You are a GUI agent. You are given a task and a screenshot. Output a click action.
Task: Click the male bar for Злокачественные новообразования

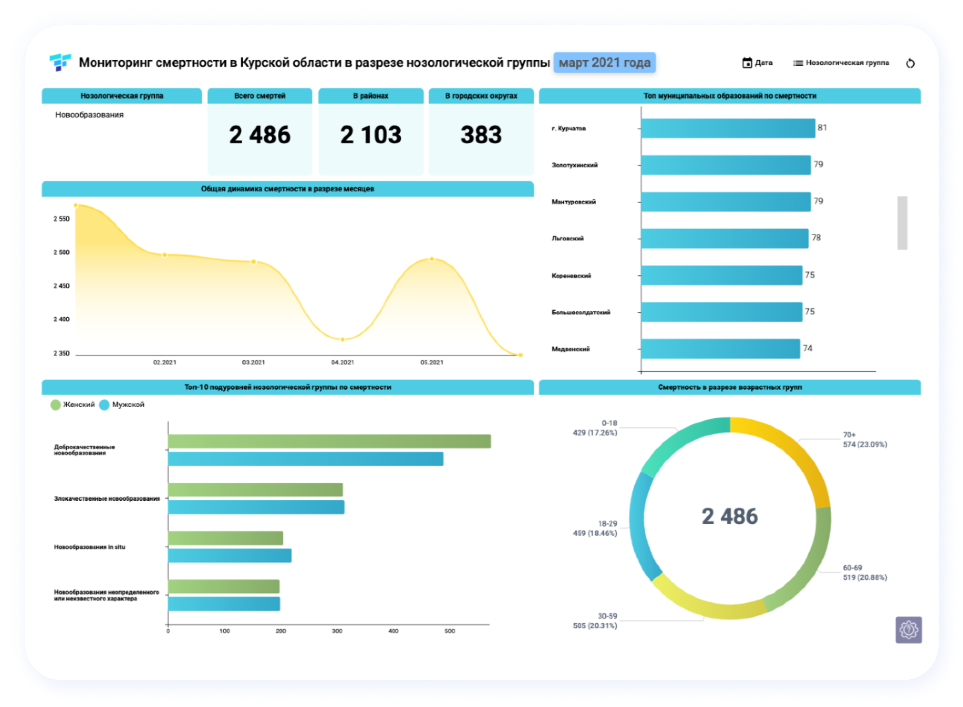coord(256,507)
